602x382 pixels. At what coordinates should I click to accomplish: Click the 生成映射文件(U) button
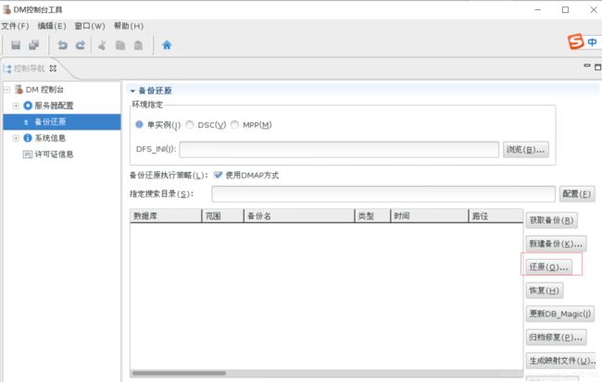[560, 361]
